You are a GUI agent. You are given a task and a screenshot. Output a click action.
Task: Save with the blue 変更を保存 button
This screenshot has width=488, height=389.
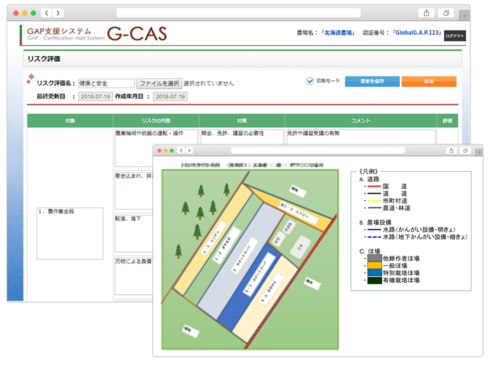click(372, 82)
